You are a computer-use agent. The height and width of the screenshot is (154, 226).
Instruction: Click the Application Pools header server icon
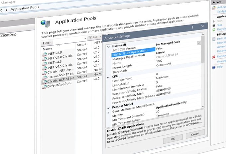coord(46,24)
